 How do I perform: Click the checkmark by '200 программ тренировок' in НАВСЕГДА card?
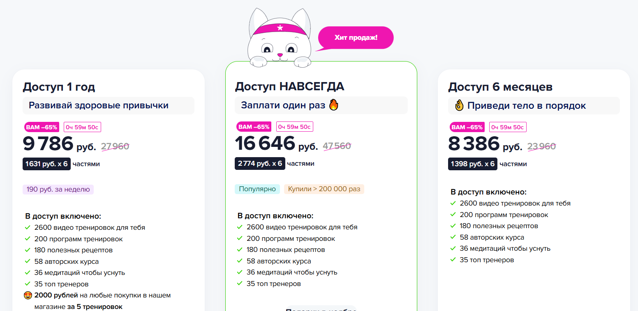click(240, 238)
